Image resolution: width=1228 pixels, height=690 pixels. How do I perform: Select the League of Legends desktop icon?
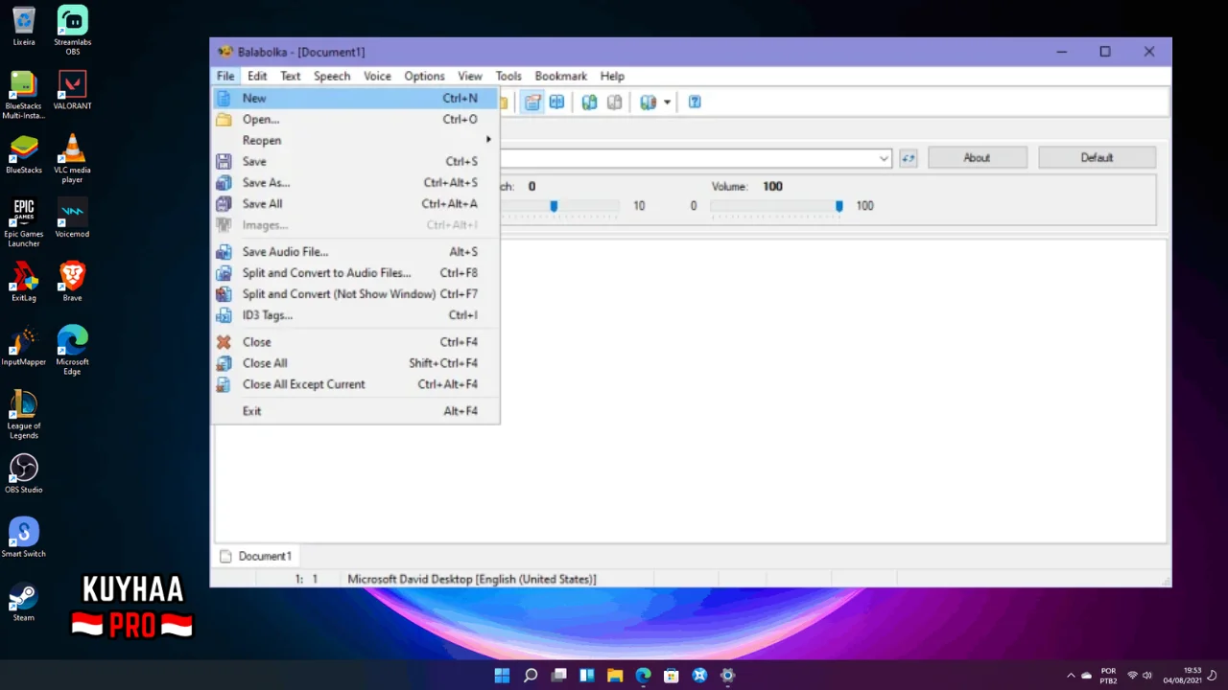click(x=24, y=415)
